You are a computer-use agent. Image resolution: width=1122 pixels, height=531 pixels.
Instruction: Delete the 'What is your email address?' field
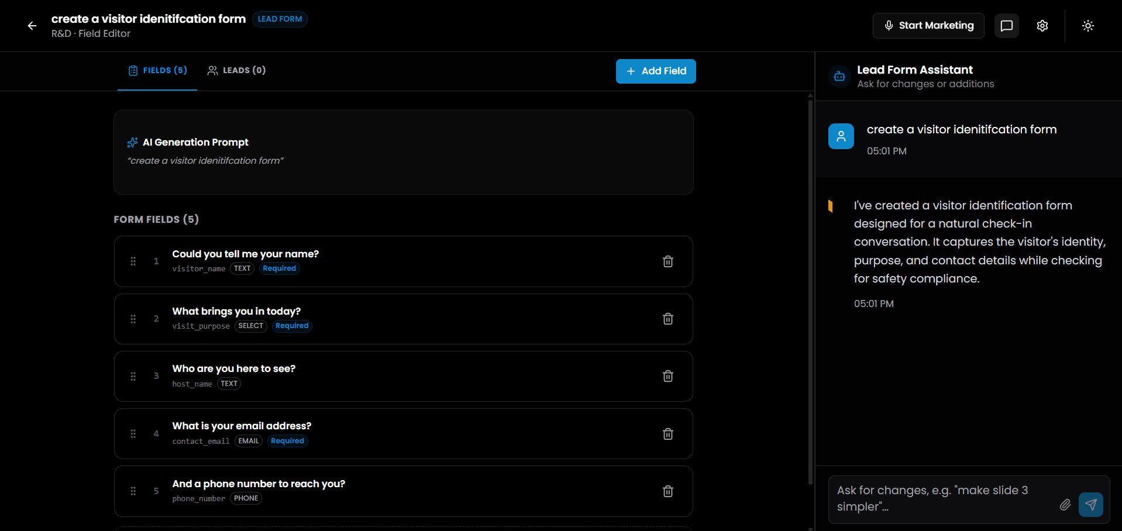pos(668,434)
